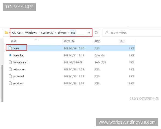Click the SAM 文件 type cell

[100, 62]
